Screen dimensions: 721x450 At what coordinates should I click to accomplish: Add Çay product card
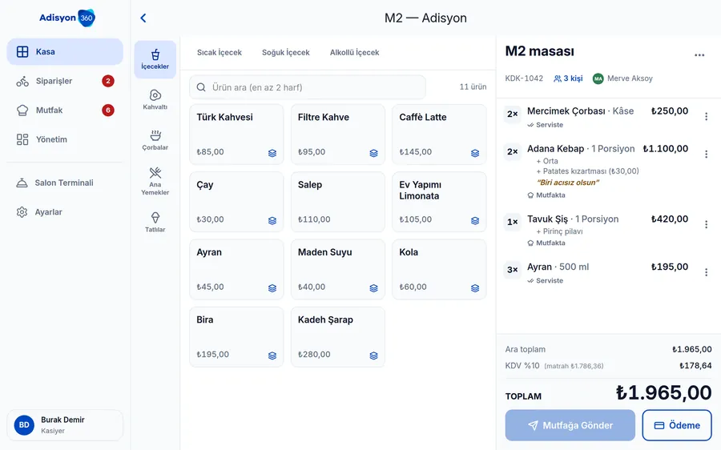(236, 202)
